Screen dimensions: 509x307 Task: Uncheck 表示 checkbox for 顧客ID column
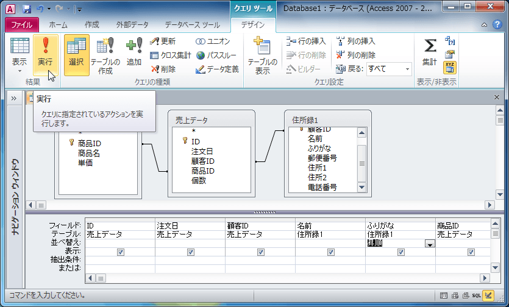pyautogui.click(x=261, y=252)
